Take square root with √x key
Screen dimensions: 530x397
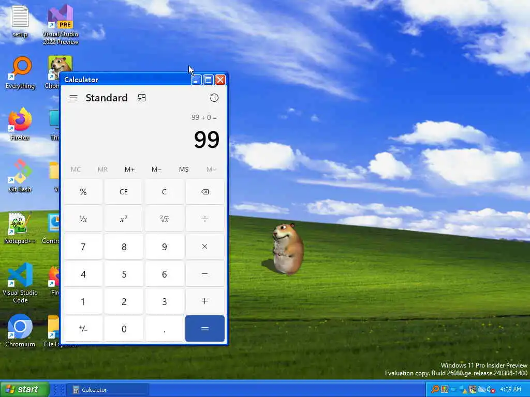click(164, 219)
